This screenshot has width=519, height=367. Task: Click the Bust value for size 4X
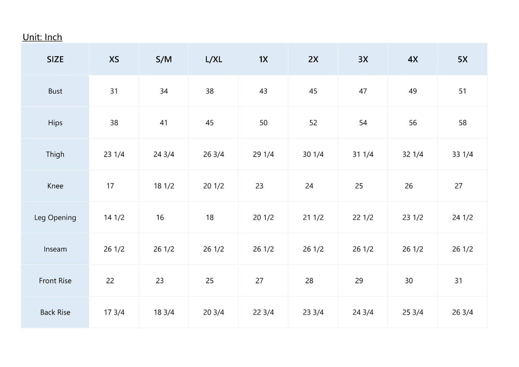pyautogui.click(x=413, y=91)
